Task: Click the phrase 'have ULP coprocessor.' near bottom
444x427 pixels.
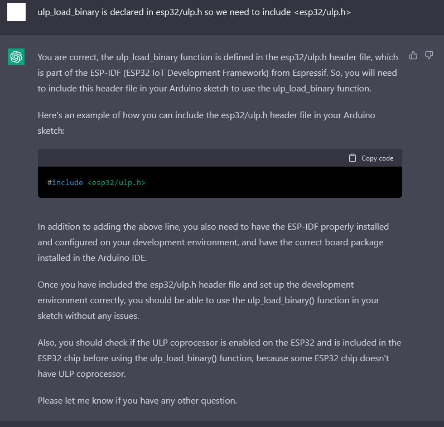Action: point(82,373)
